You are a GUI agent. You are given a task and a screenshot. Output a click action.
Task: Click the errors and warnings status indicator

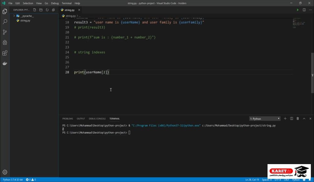tap(31, 179)
